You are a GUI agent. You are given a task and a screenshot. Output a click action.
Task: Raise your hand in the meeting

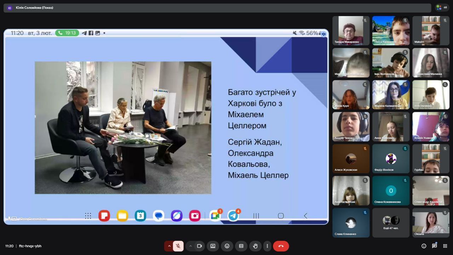coord(255,246)
